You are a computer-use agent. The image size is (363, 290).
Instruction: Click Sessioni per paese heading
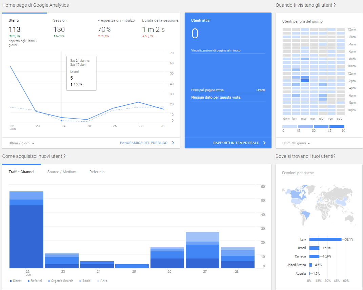(x=298, y=173)
